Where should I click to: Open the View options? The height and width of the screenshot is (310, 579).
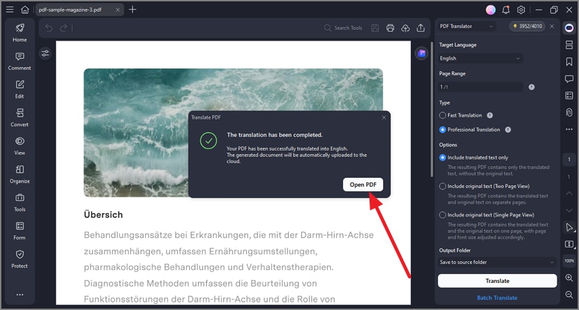20,147
